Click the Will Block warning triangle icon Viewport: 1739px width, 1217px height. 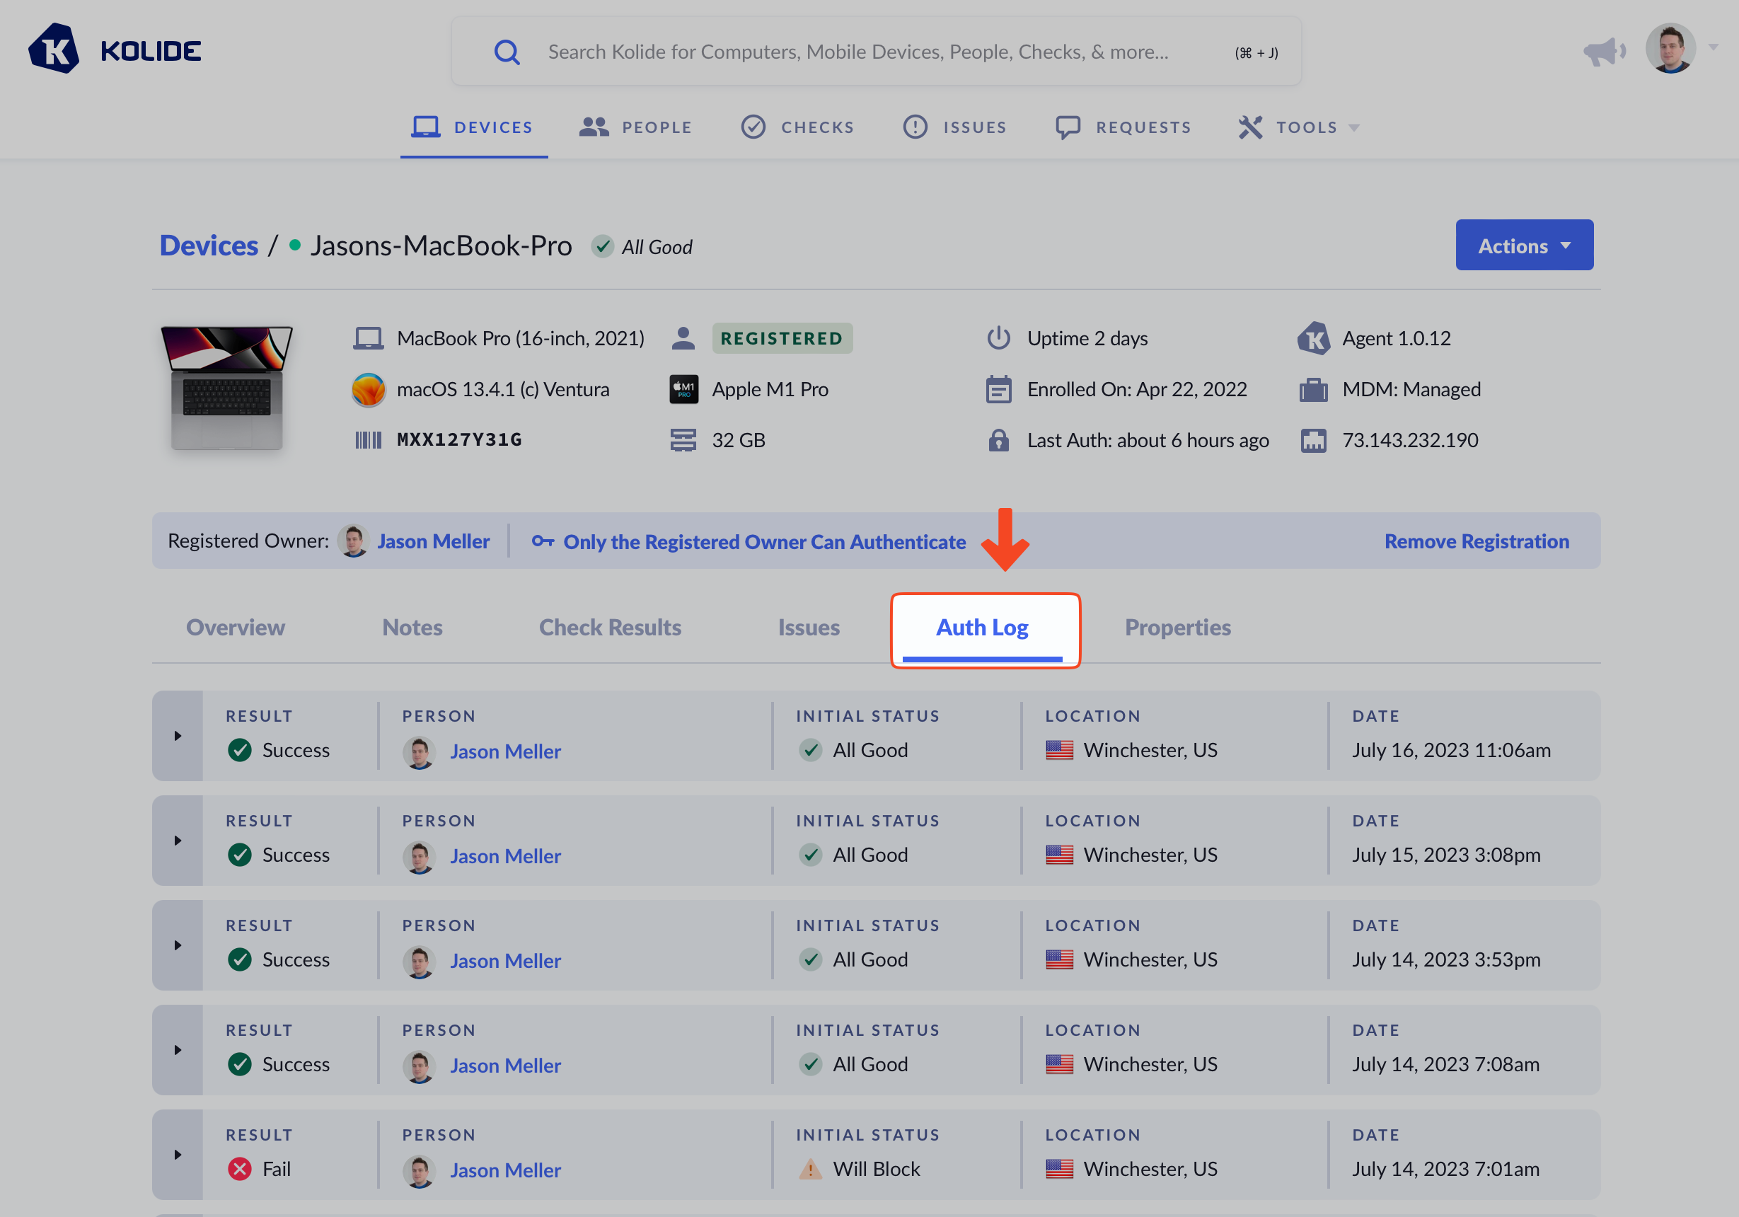coord(810,1170)
